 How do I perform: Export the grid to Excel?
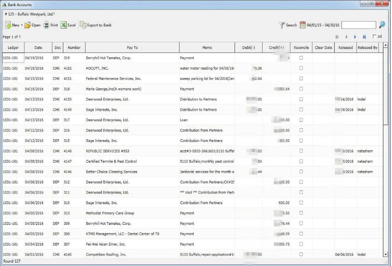[64, 25]
